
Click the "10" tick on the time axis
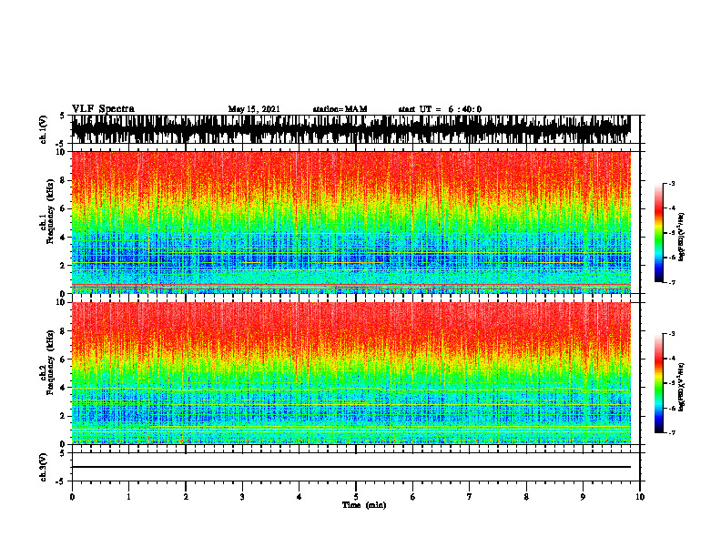[640, 497]
